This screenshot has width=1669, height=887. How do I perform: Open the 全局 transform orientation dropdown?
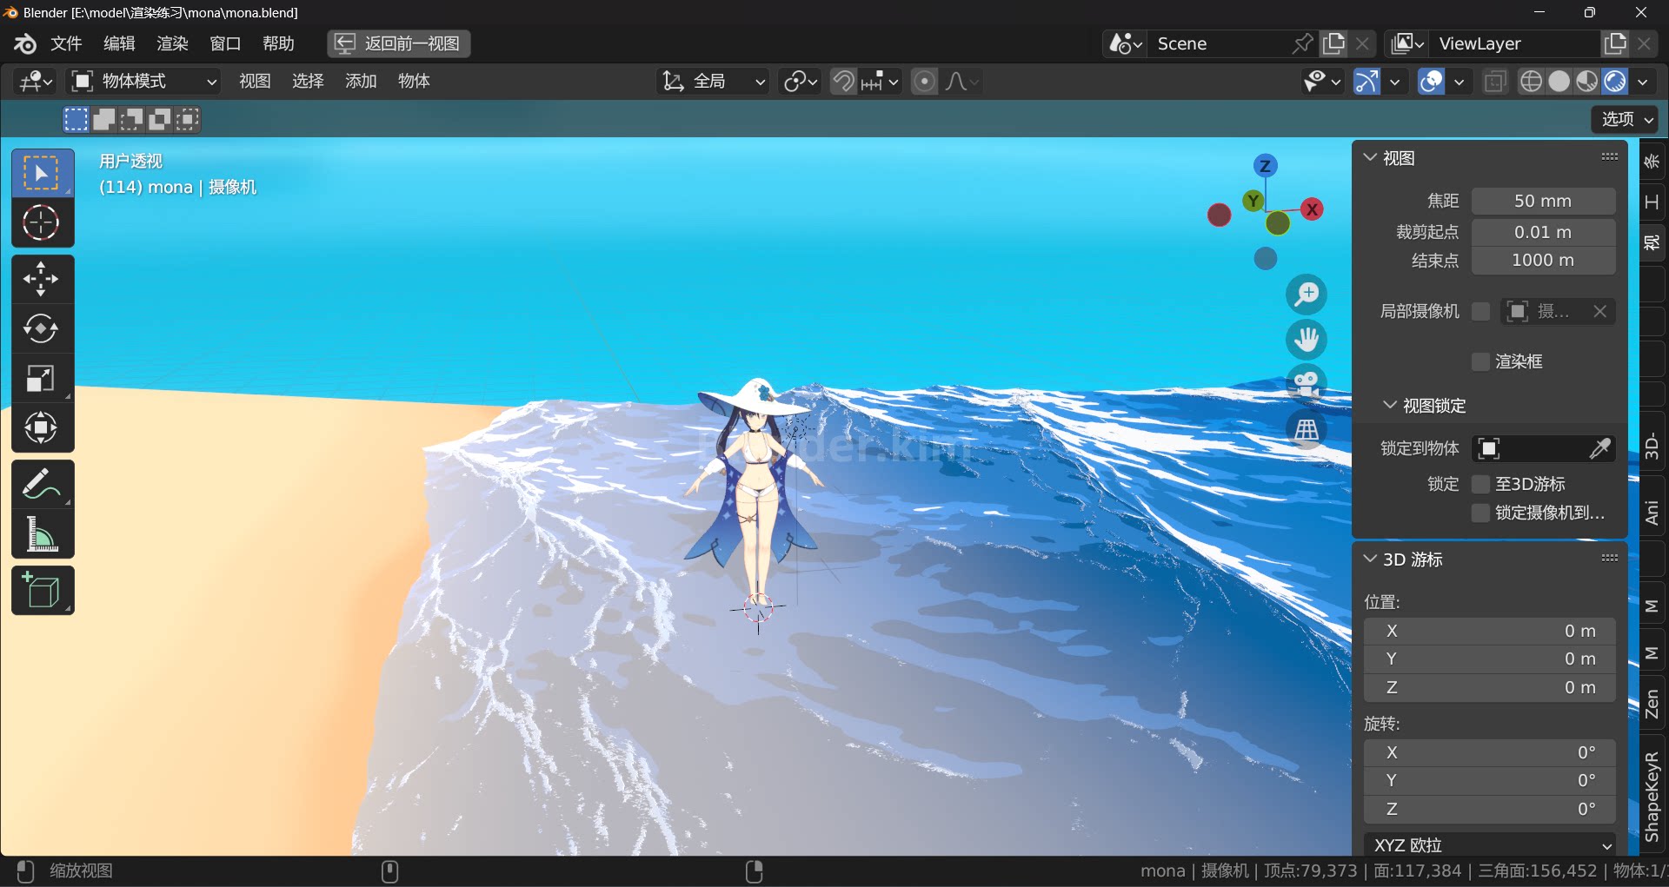(x=714, y=82)
